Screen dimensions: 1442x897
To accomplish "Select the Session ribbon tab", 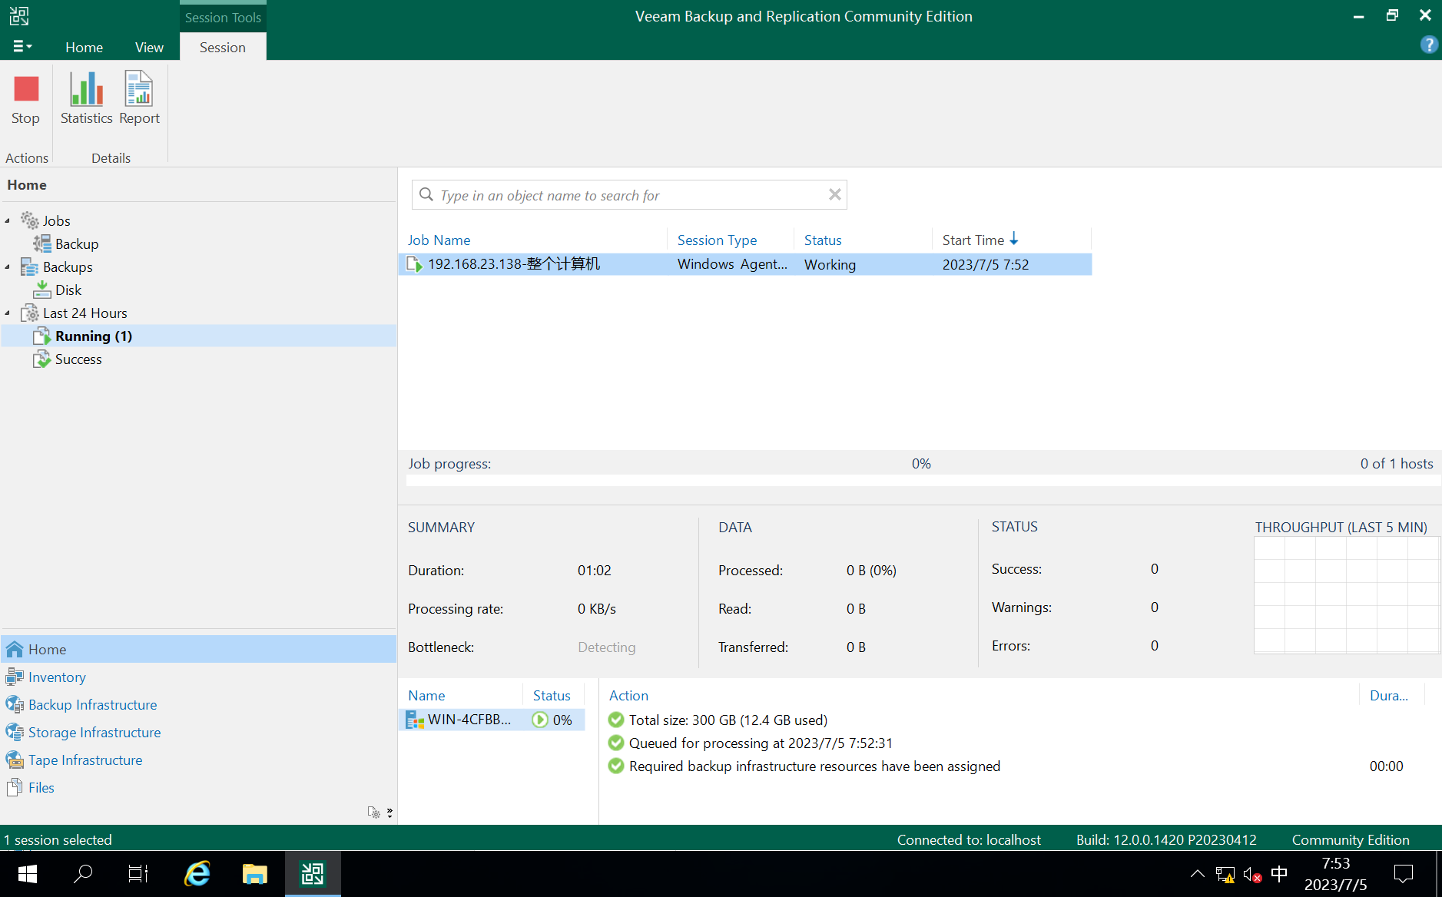I will point(223,47).
